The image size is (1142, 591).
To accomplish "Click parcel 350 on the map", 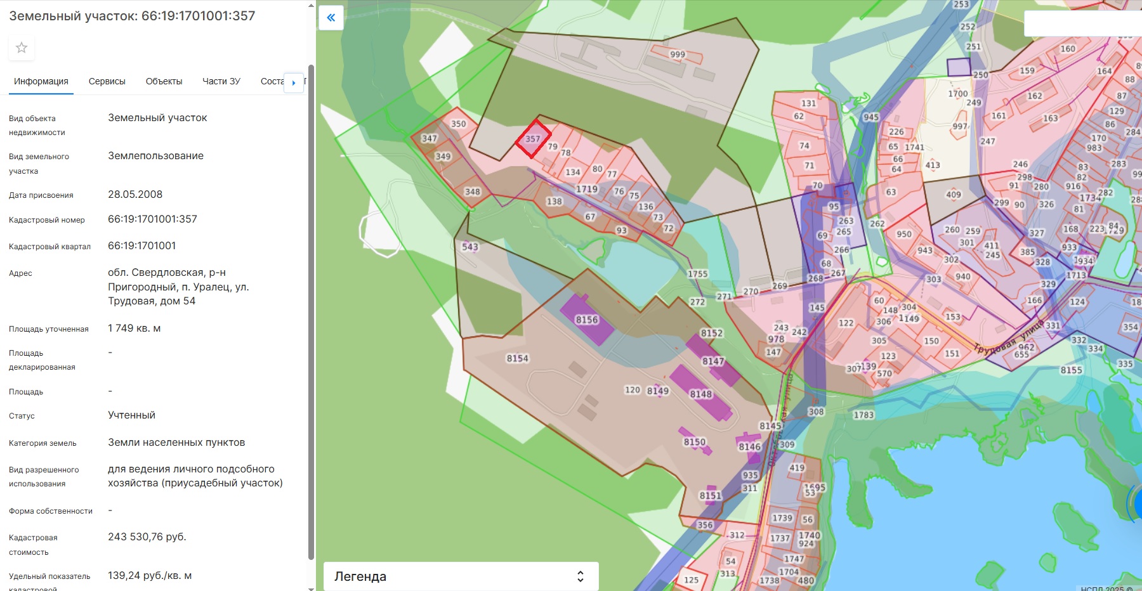I will coord(458,124).
